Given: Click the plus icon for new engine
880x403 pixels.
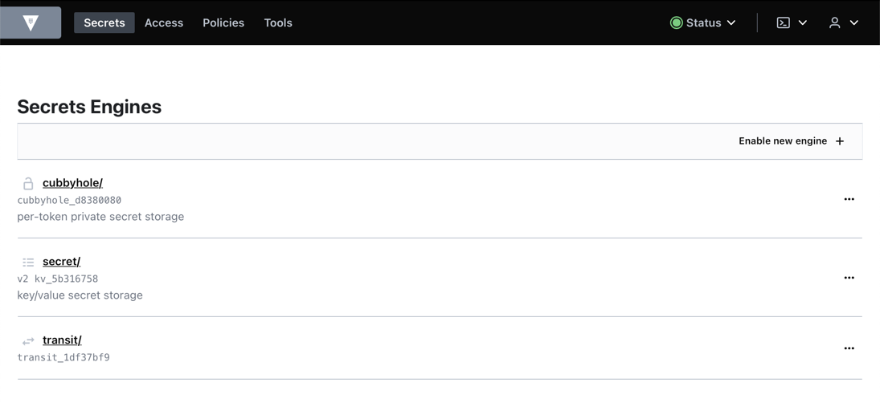Looking at the screenshot, I should click(840, 141).
